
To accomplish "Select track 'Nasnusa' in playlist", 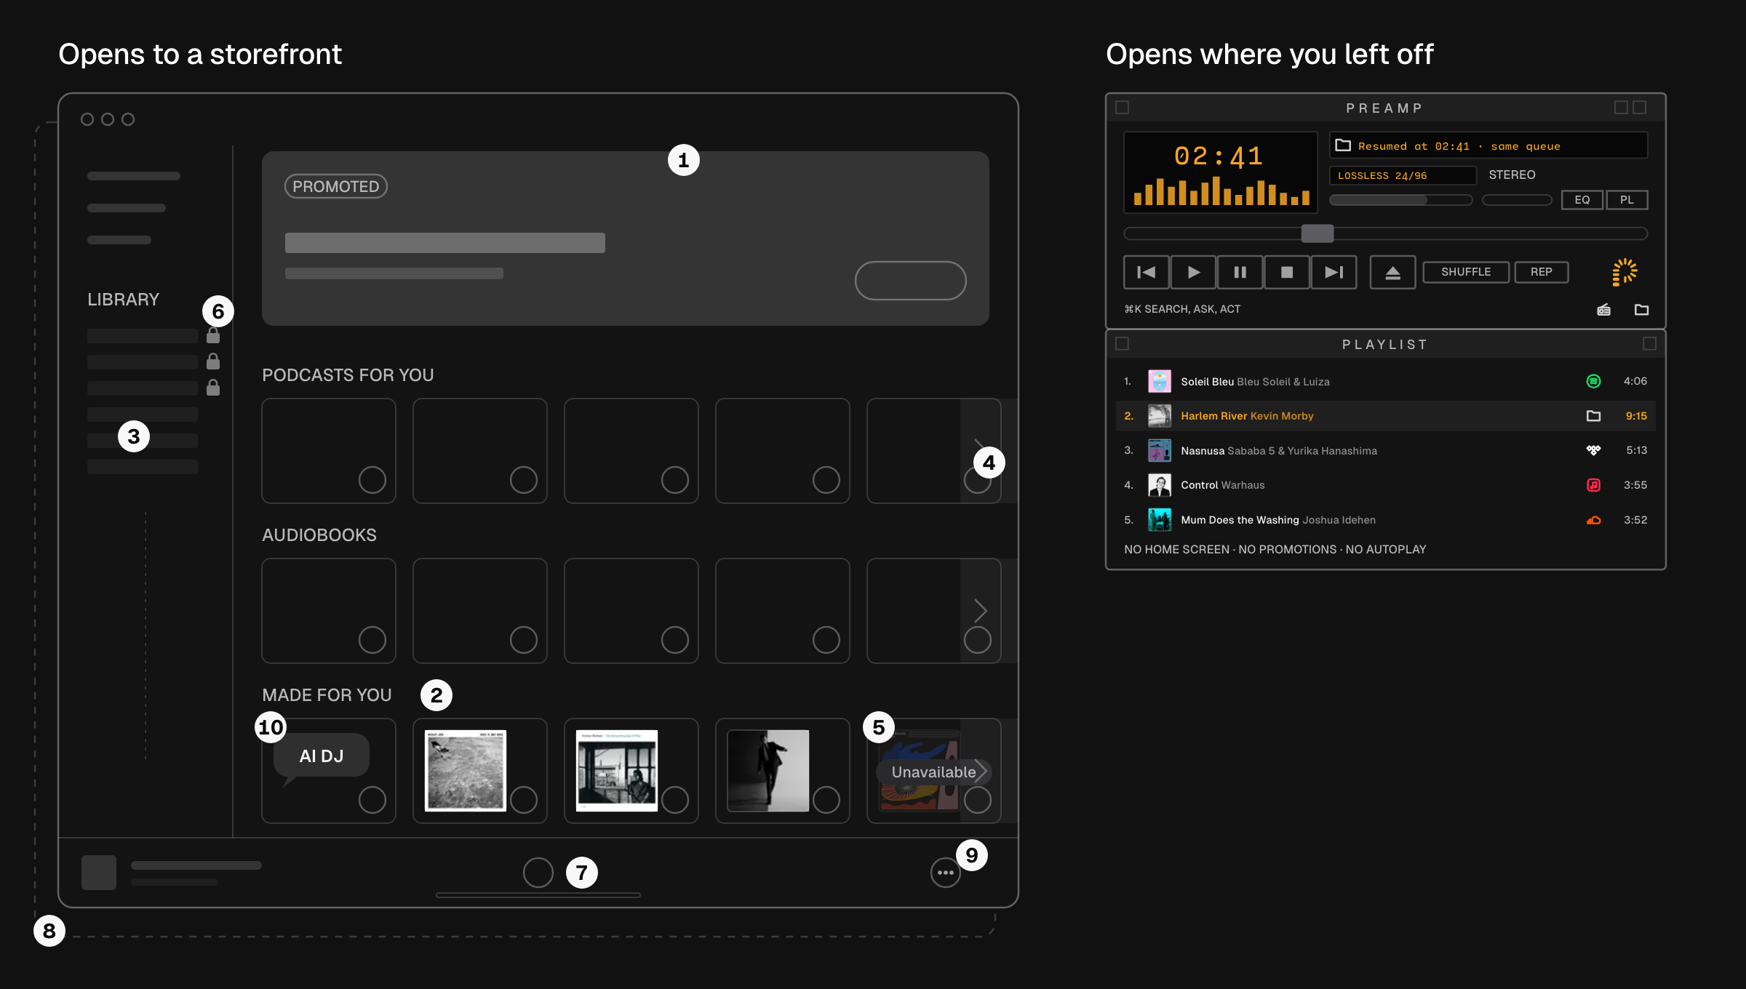I will [x=1385, y=450].
